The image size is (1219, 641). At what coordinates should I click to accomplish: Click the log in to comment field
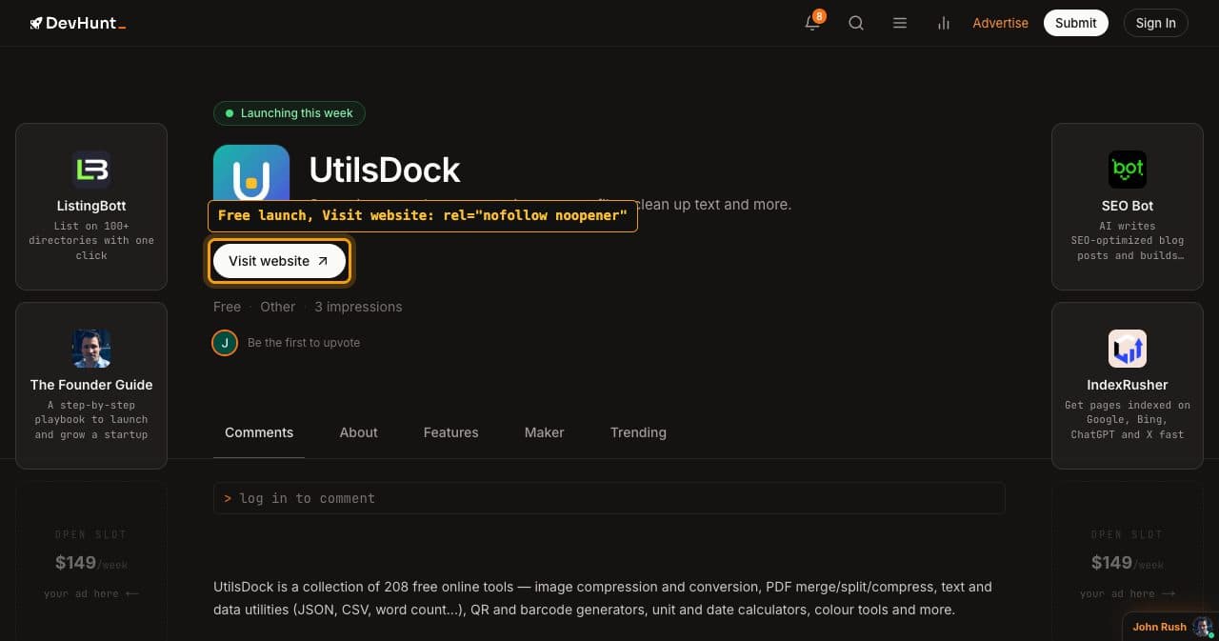tap(609, 498)
